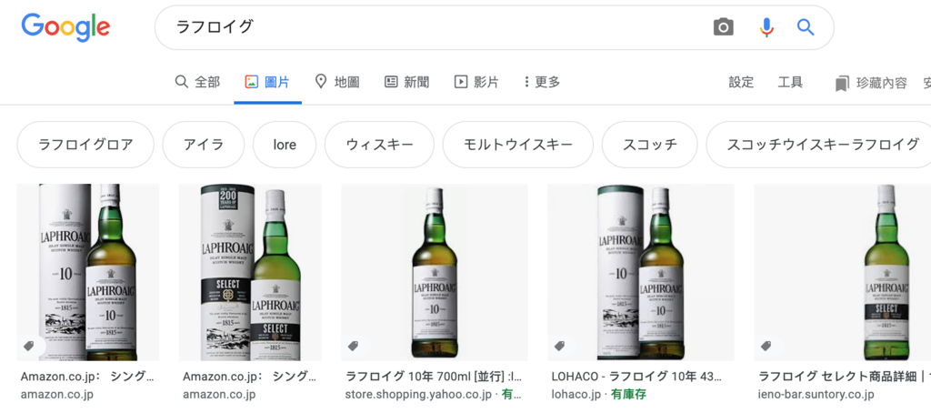Go to the 新聞 tab
Image resolution: width=931 pixels, height=413 pixels.
[x=406, y=82]
